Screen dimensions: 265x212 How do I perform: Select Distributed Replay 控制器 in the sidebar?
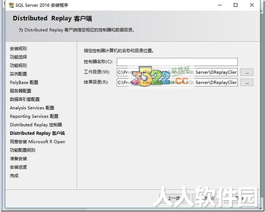(x=36, y=125)
